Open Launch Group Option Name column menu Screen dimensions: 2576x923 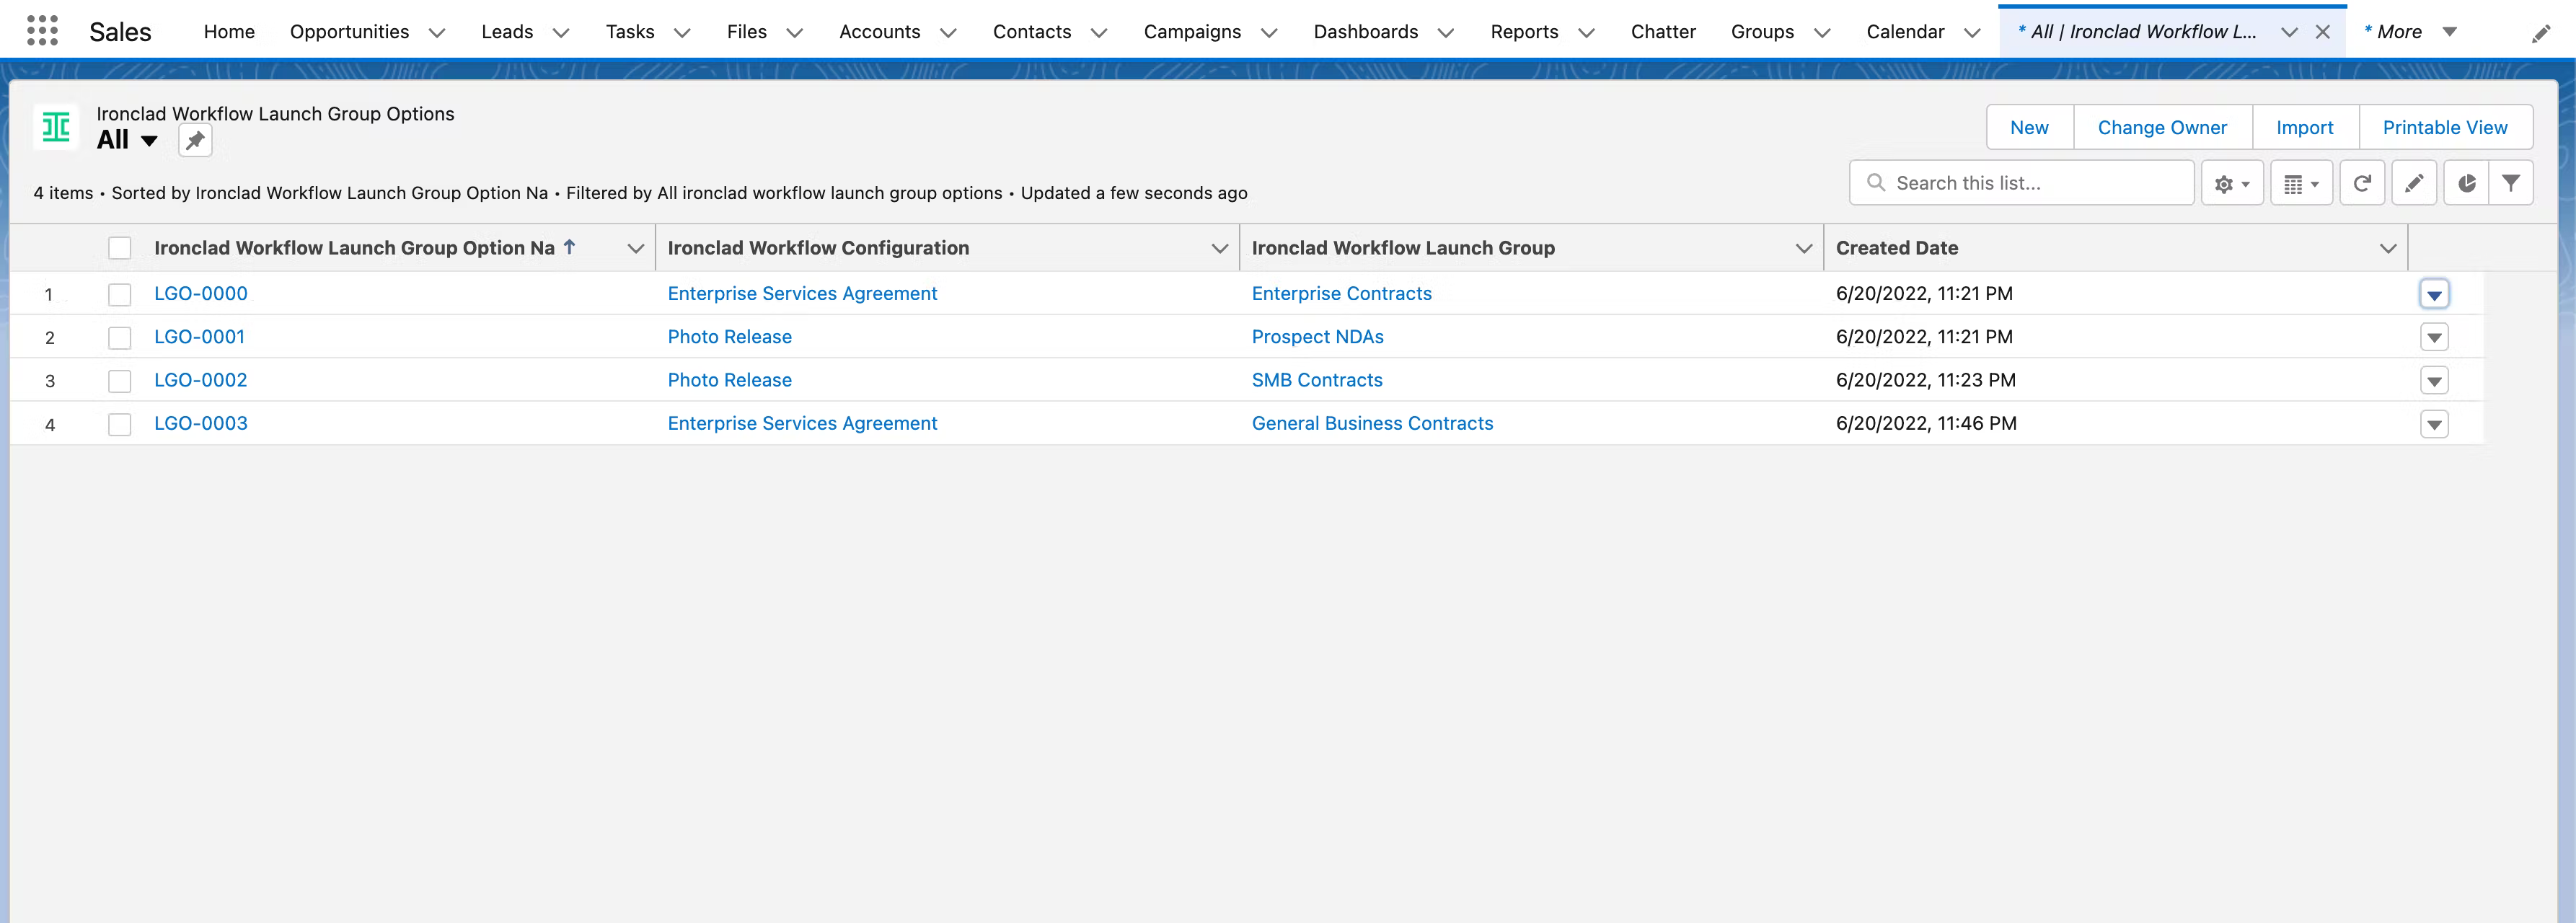click(x=635, y=248)
